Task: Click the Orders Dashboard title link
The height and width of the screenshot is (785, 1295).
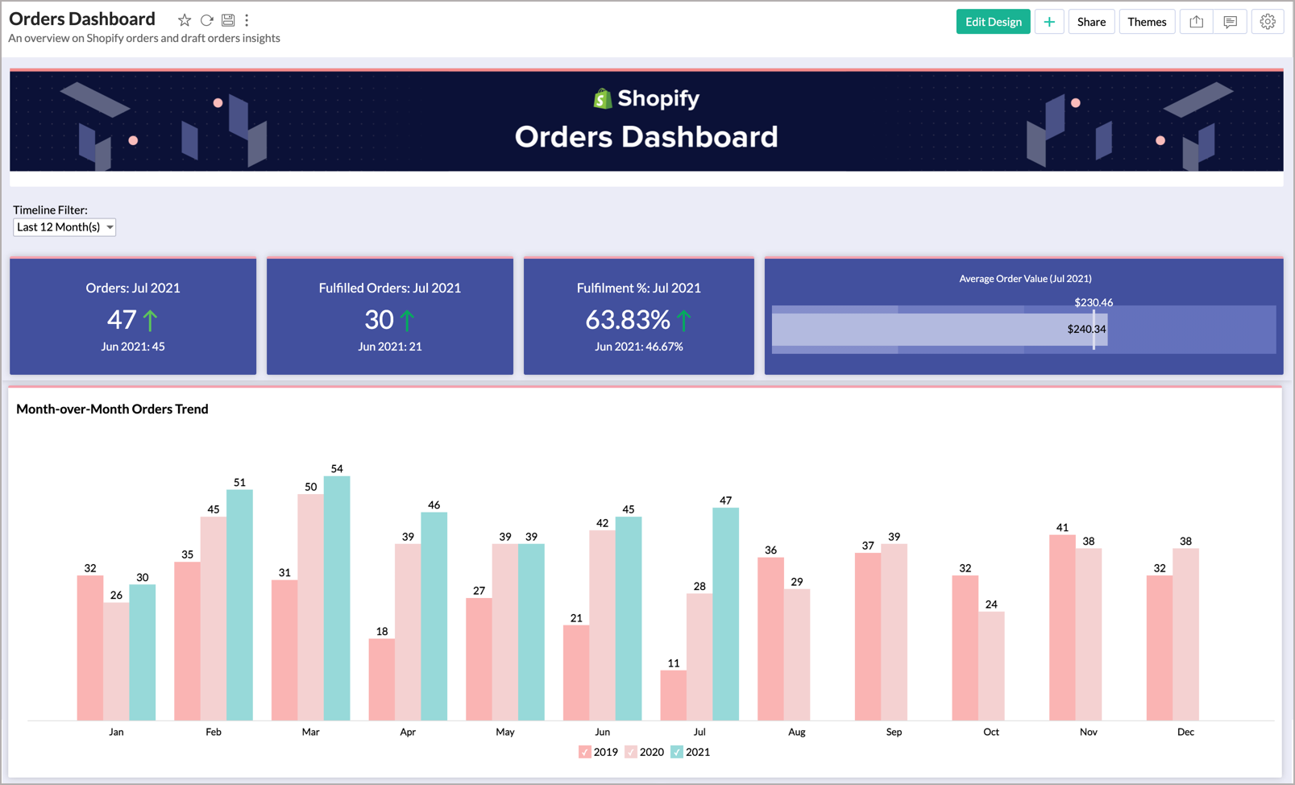Action: [x=81, y=18]
